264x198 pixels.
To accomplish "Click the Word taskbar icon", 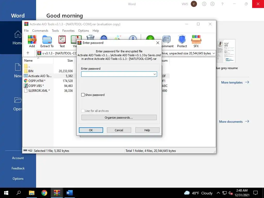I will point(69,193).
